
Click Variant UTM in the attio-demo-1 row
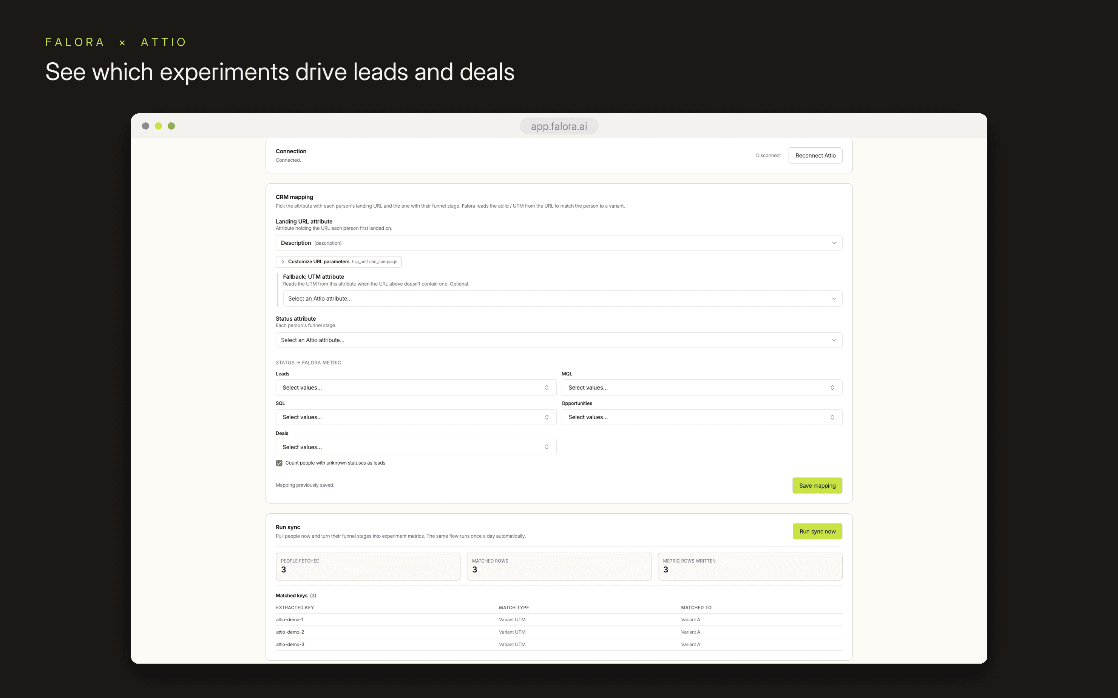[512, 619]
